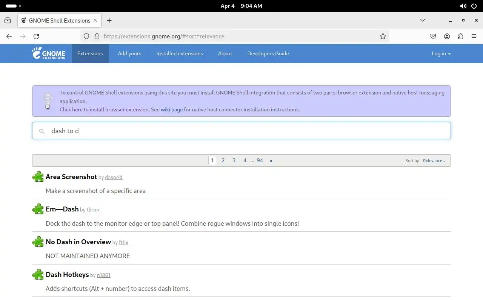Click the next page » arrow

[271, 161]
